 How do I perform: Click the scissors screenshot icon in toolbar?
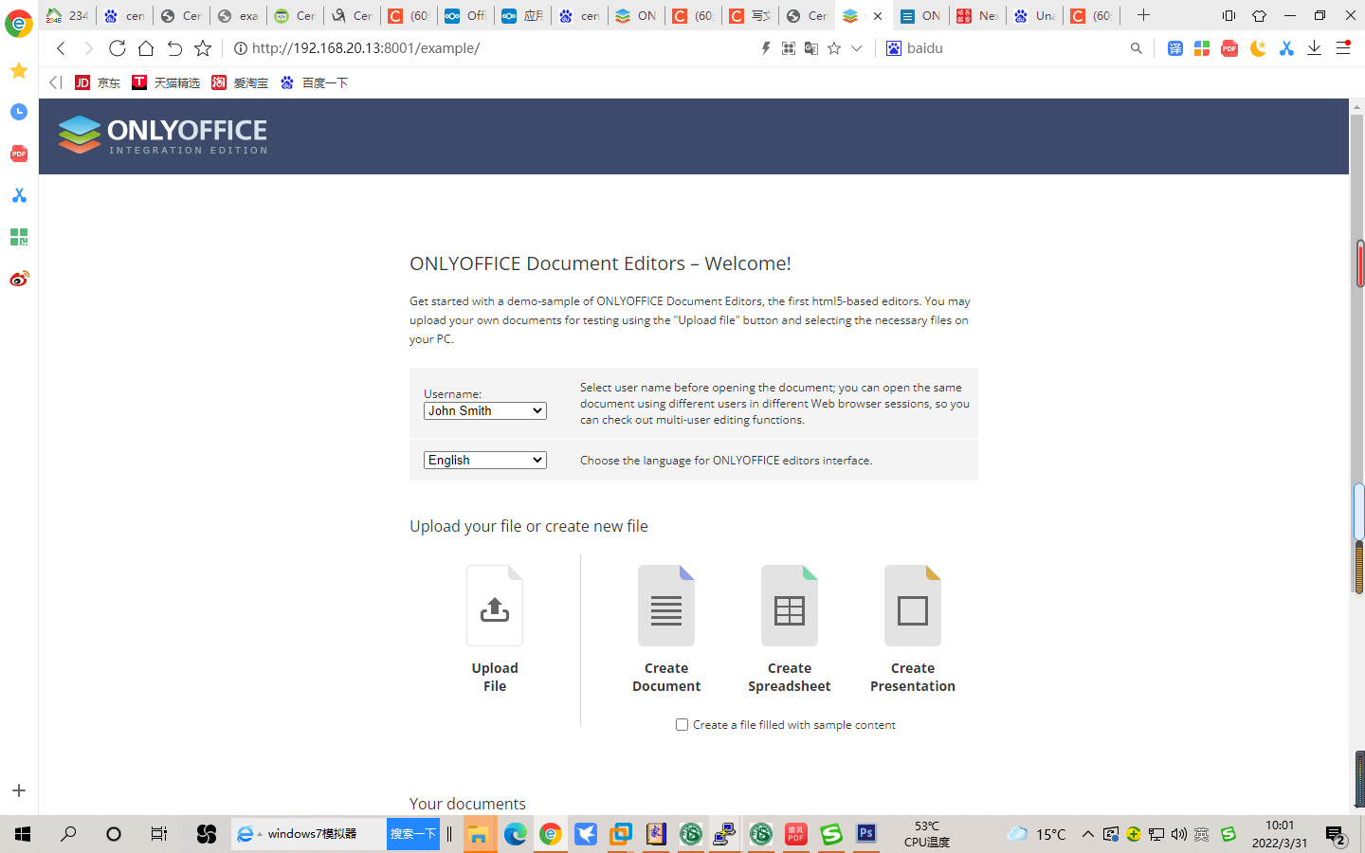coord(1286,48)
